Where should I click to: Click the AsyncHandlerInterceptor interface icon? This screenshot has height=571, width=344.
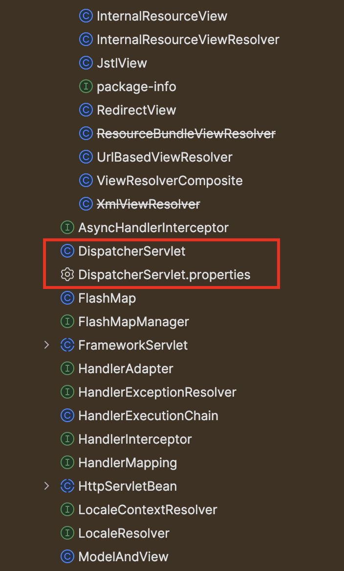[67, 228]
